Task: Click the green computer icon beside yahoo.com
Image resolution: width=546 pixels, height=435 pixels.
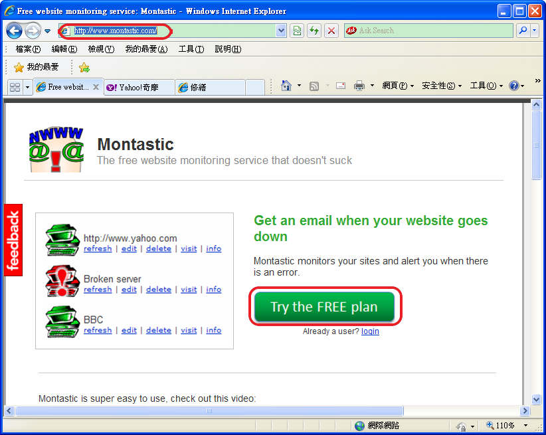Action: tap(62, 240)
